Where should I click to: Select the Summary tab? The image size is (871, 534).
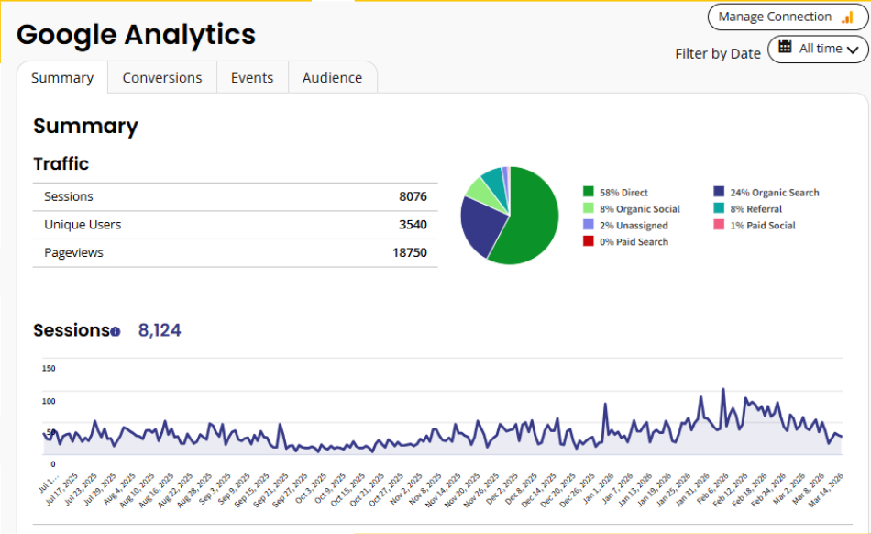tap(62, 78)
